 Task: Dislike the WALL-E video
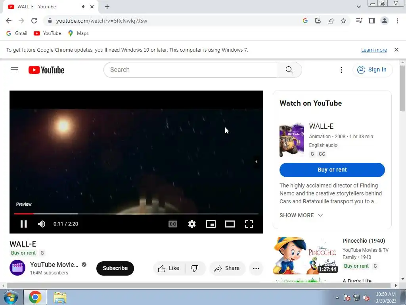pyautogui.click(x=195, y=268)
